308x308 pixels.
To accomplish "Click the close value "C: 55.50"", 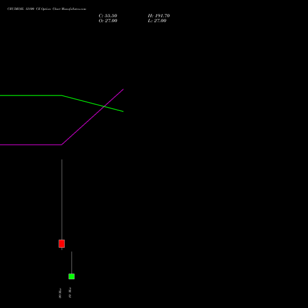I will coord(108,16).
